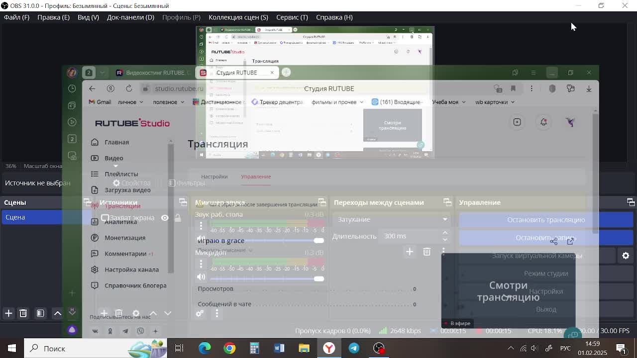Open a new browser tab with the plus
The image size is (637, 358).
pos(286,73)
